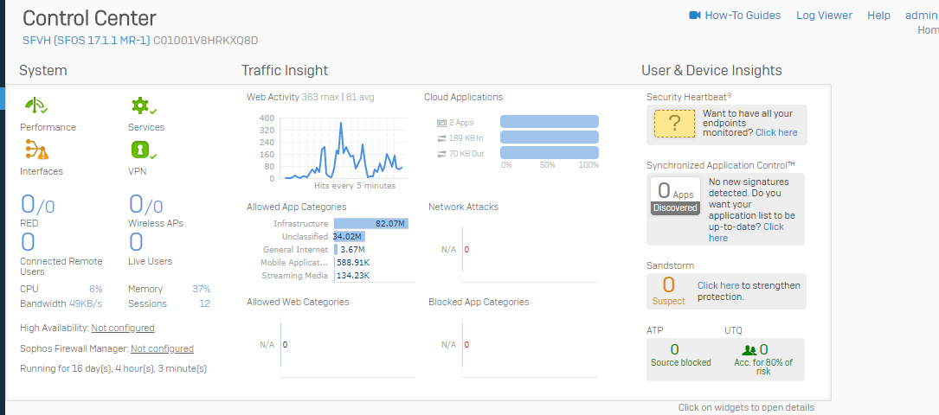Open the Help link
The image size is (939, 415).
coord(878,16)
